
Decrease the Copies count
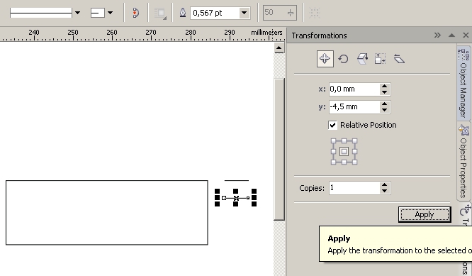384,191
